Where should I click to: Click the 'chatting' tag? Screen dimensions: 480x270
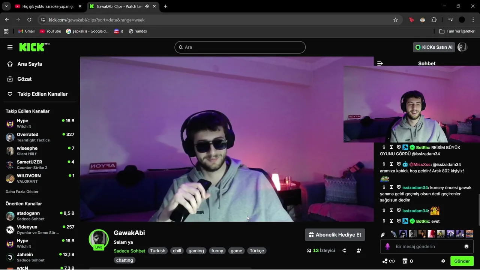pos(124,260)
